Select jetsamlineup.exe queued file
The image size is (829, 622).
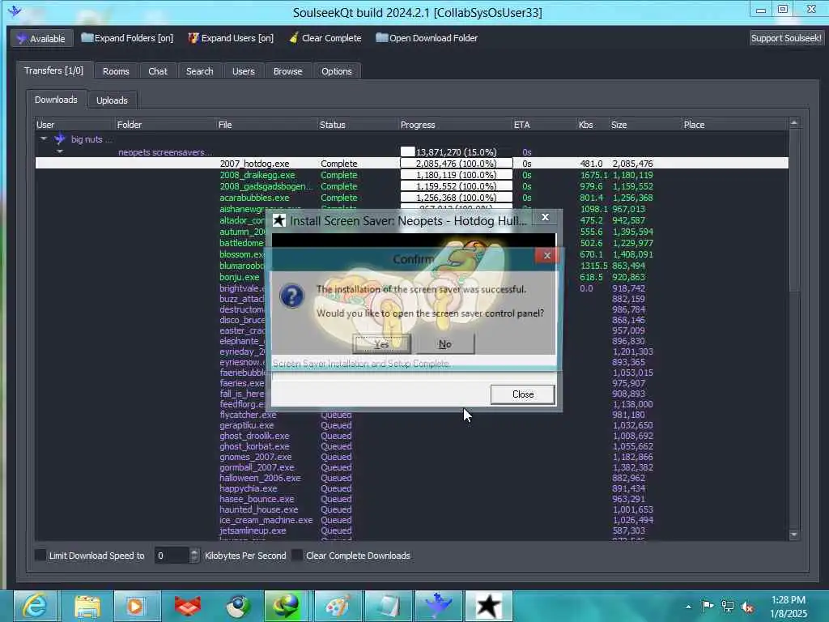coord(253,530)
